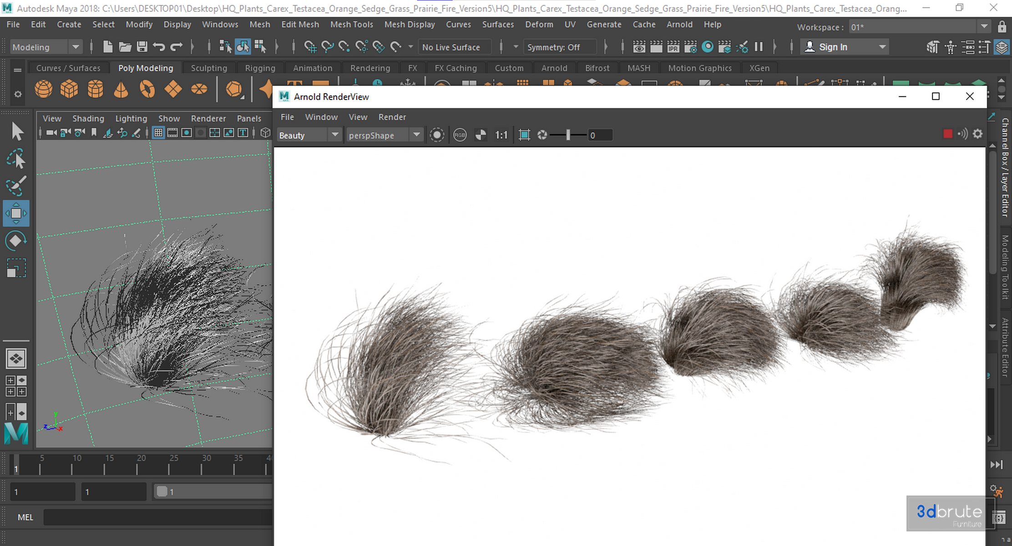Select the Move tool in toolbox
Image resolution: width=1012 pixels, height=546 pixels.
click(x=16, y=213)
